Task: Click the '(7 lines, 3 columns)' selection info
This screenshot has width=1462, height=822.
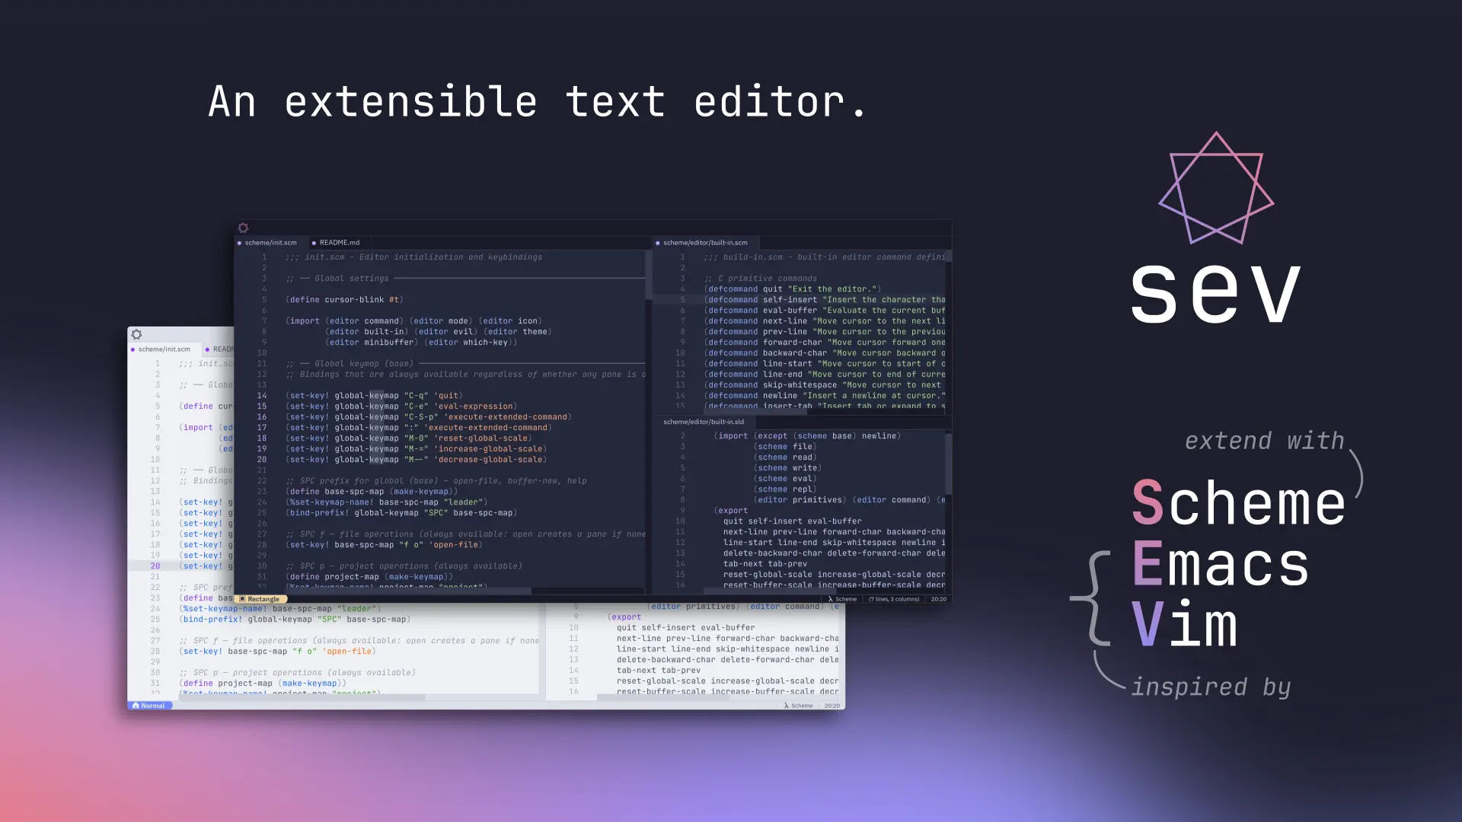Action: (x=893, y=599)
